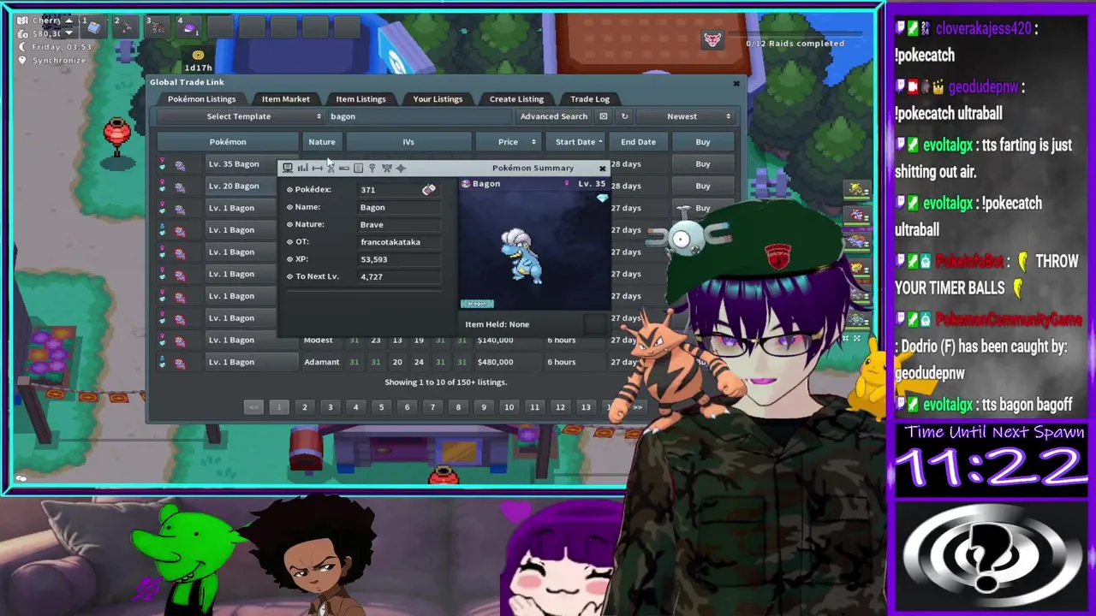Select the four-point star icon in Pokémon Summary toolbar
This screenshot has height=616, width=1096.
(x=401, y=168)
